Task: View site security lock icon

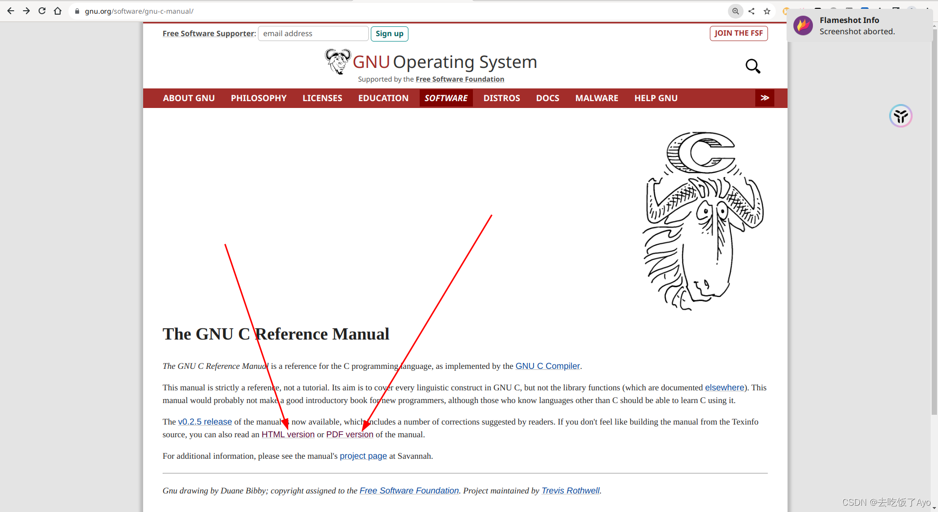Action: pos(77,11)
